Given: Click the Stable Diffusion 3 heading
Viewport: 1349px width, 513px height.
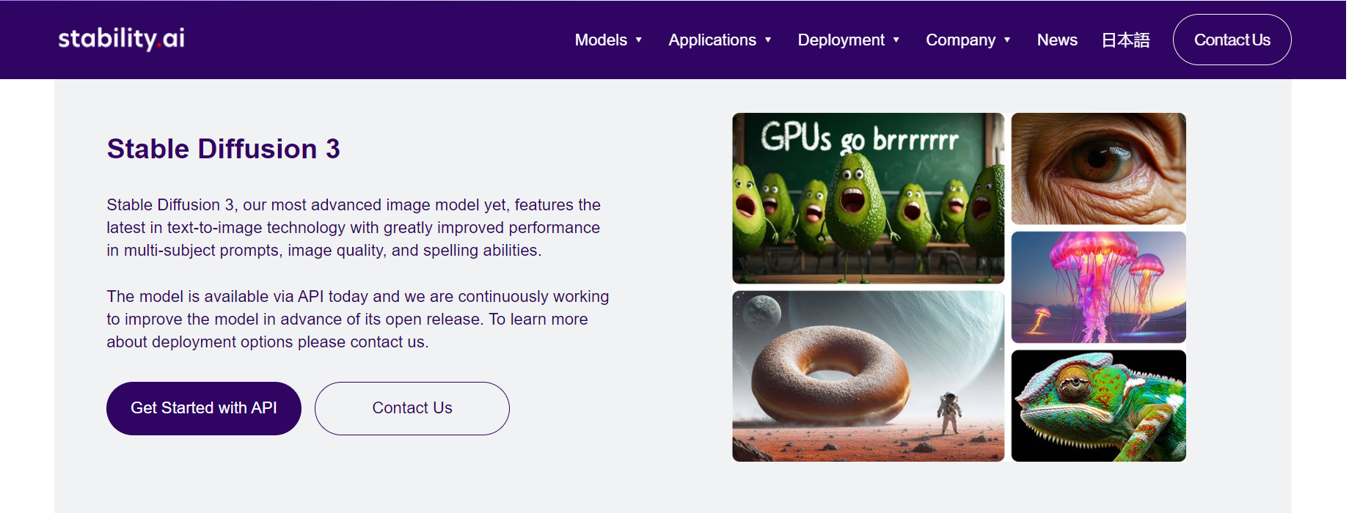Looking at the screenshot, I should pos(223,149).
